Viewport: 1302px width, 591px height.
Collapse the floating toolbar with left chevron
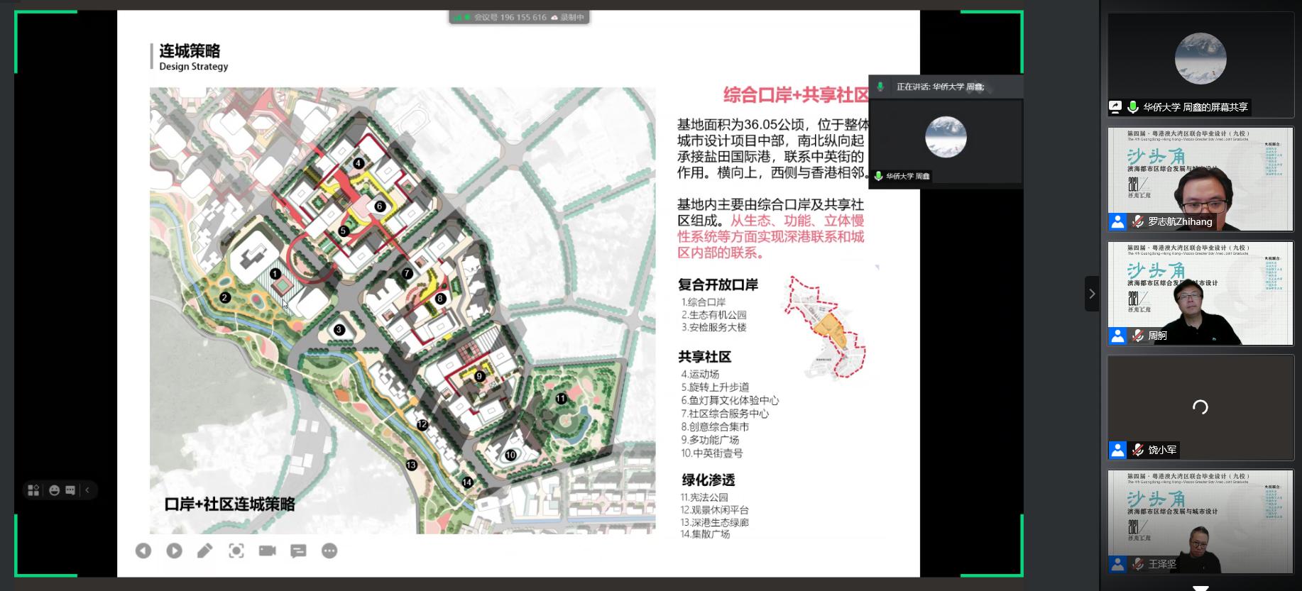tap(87, 490)
